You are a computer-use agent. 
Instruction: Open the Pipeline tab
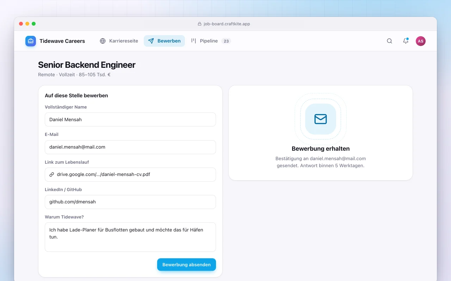[211, 41]
